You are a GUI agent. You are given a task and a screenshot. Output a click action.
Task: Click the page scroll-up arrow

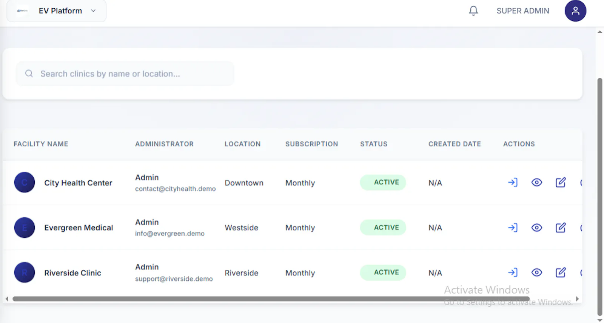(x=600, y=32)
